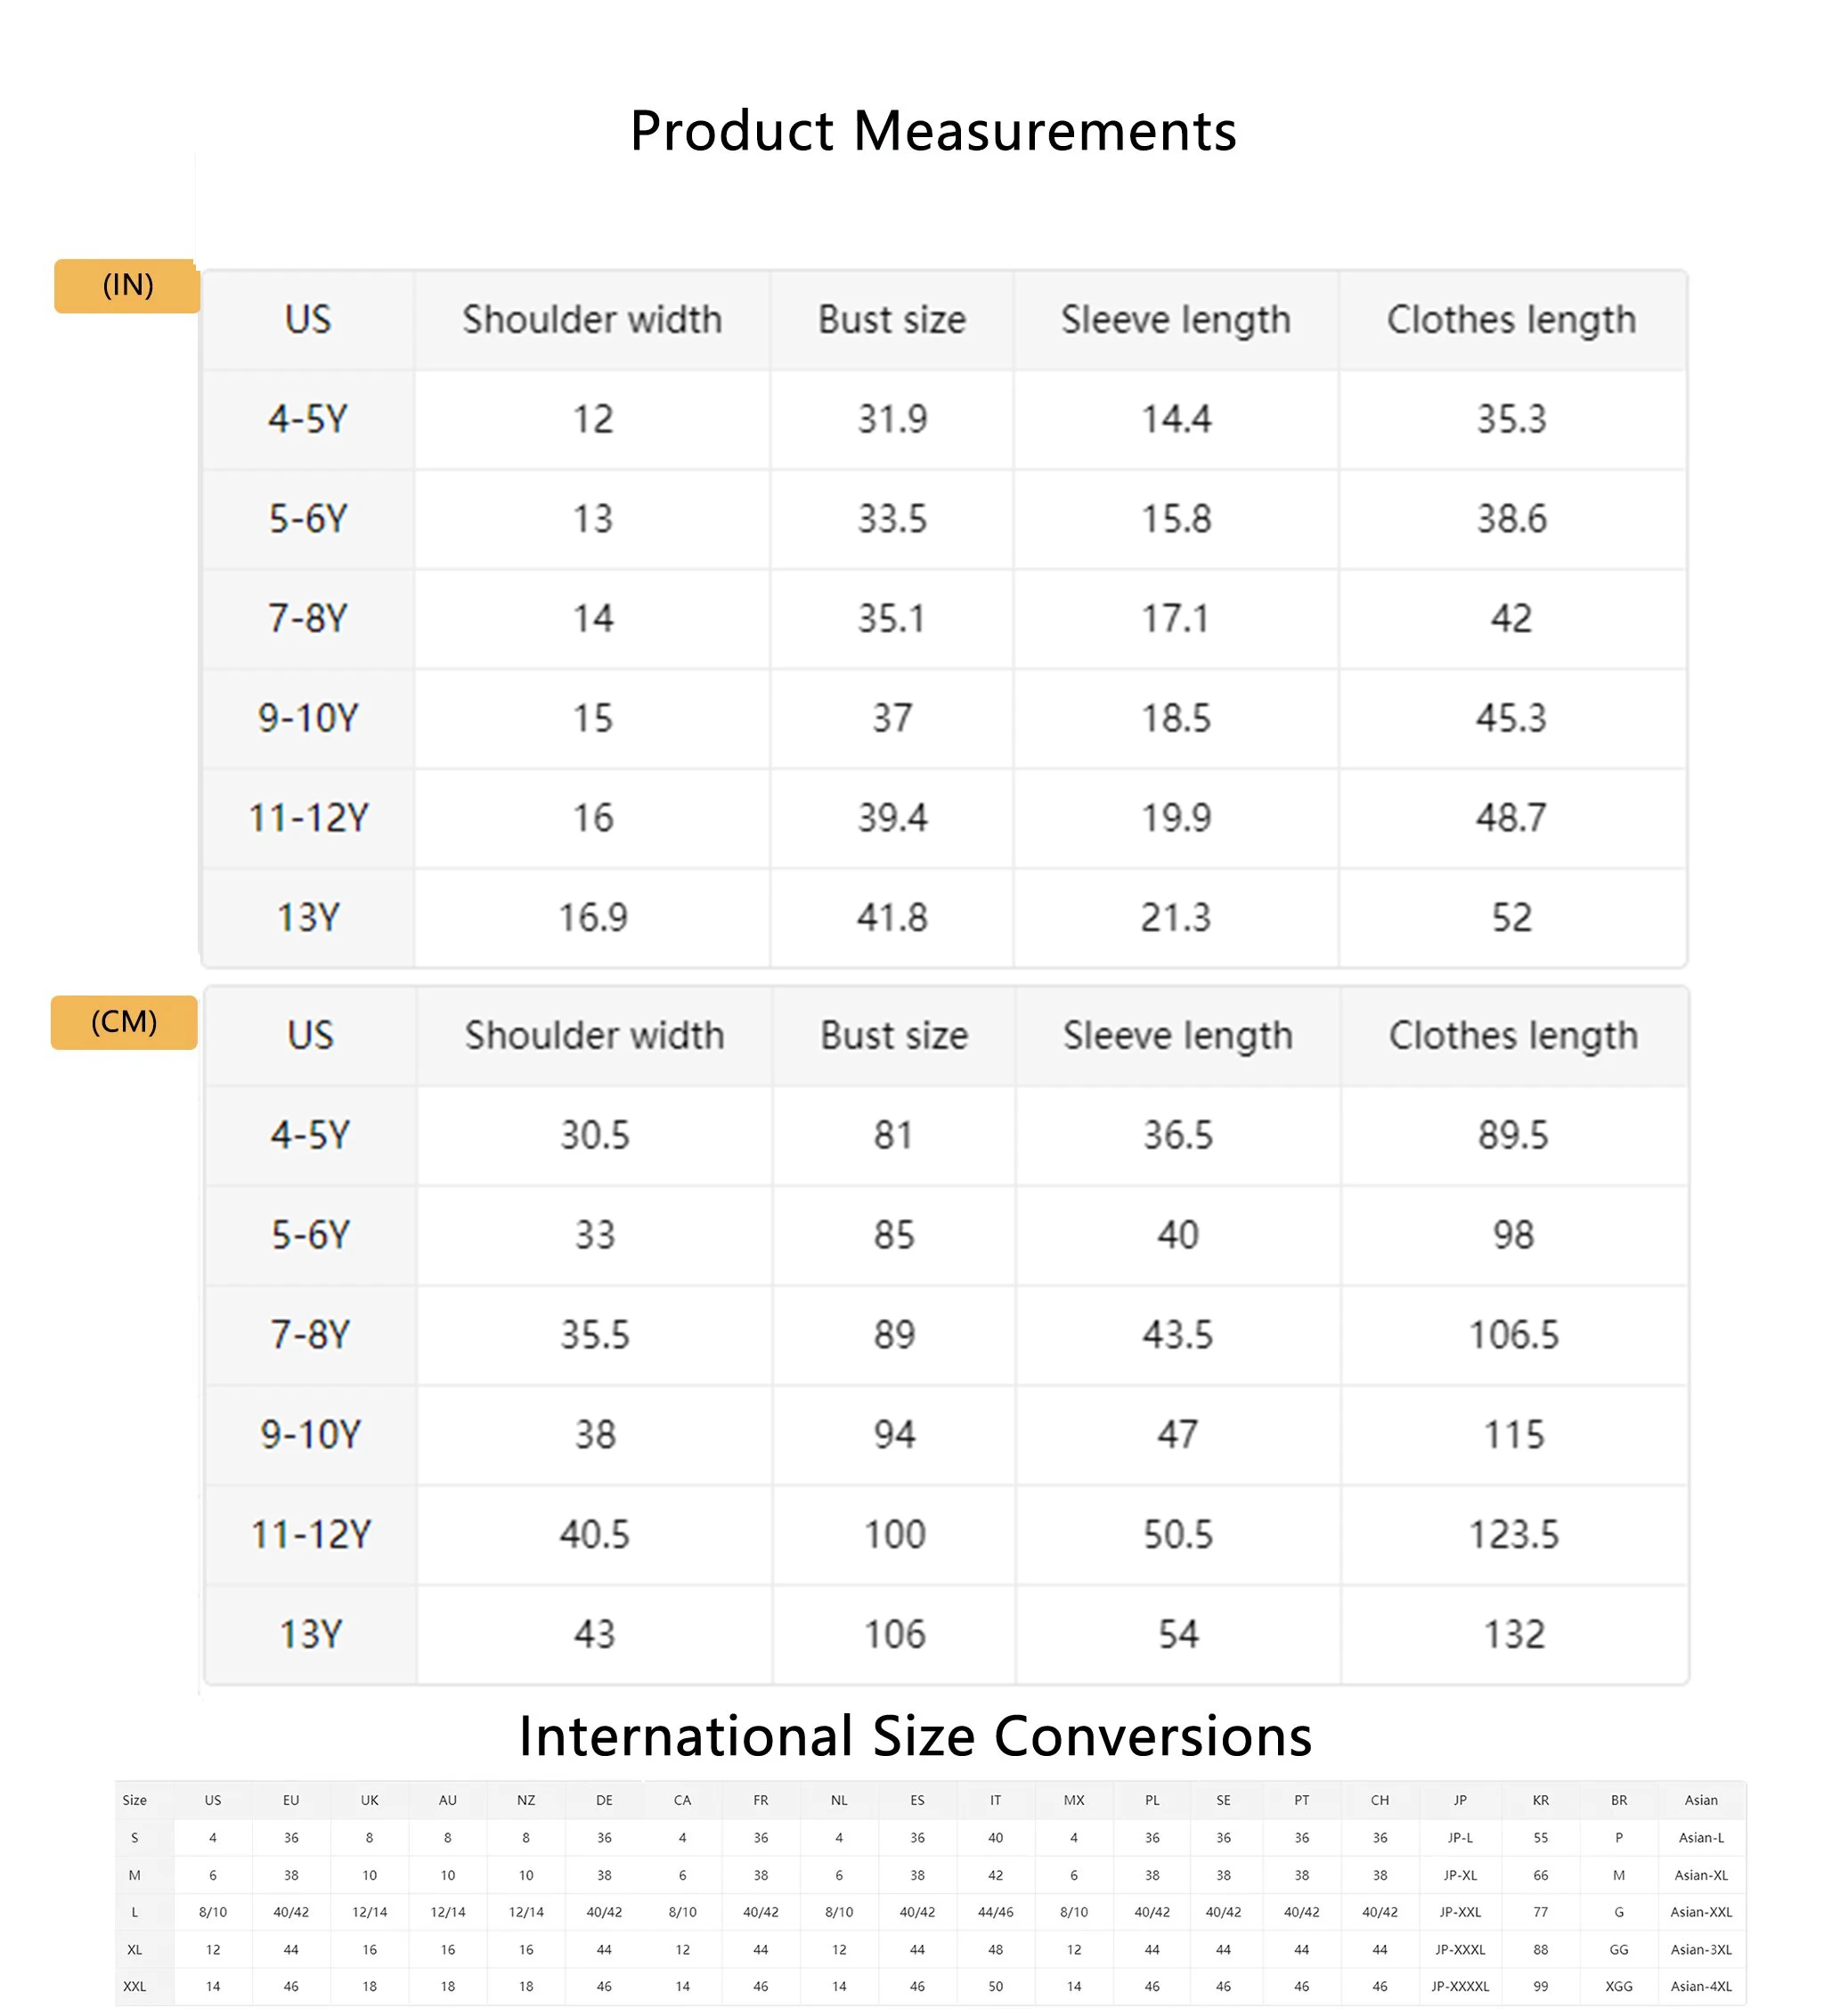
Task: Click the 16.9 shoulder width cell
Action: click(592, 918)
